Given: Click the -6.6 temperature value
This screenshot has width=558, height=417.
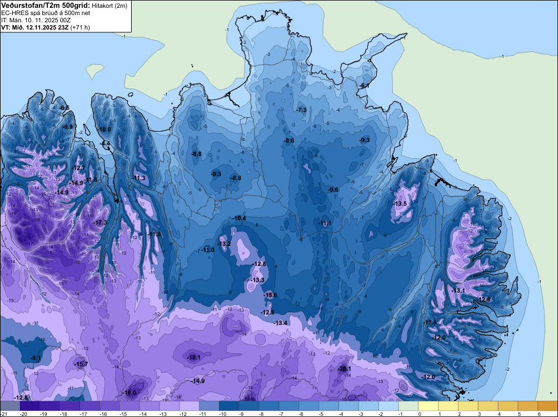Looking at the screenshot, I should click(64, 108).
